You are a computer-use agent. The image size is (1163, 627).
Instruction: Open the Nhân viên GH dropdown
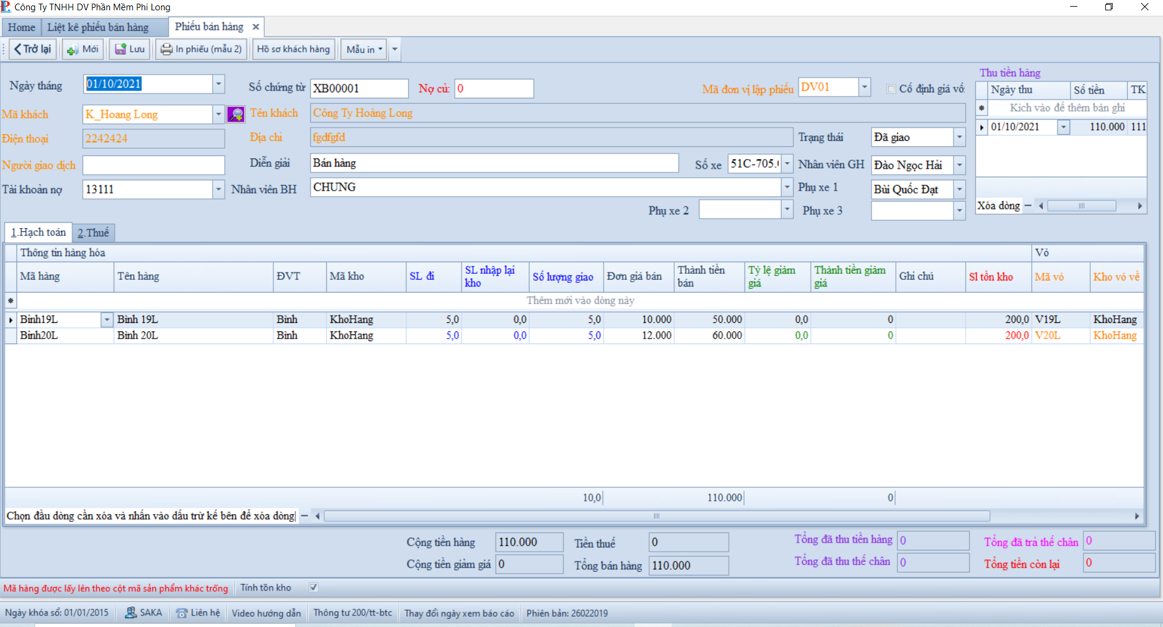pyautogui.click(x=960, y=165)
